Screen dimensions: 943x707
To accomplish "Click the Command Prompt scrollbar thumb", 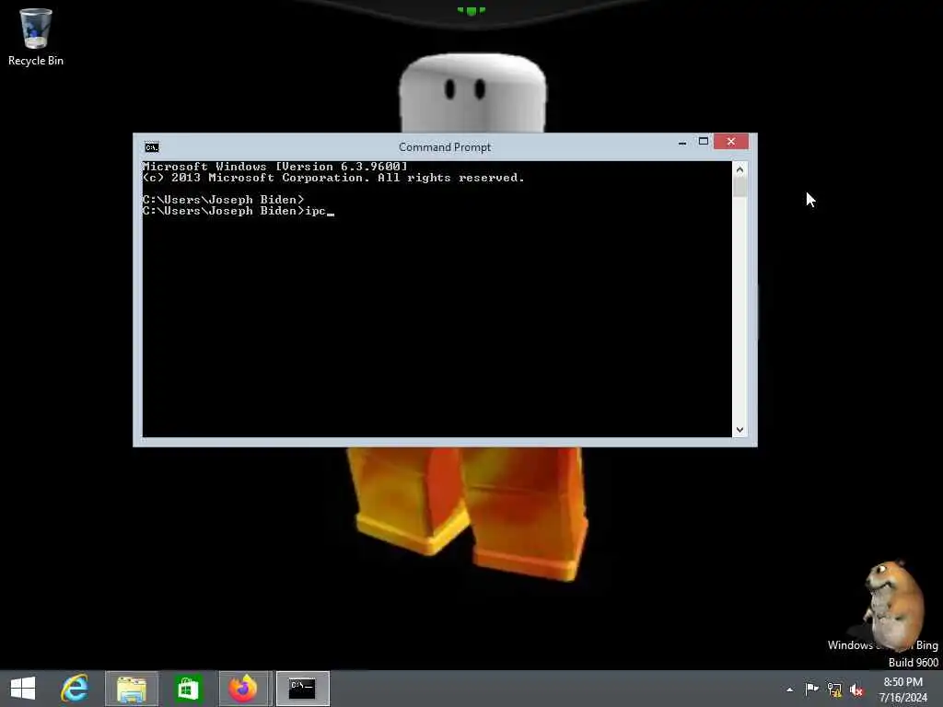I will pos(739,188).
